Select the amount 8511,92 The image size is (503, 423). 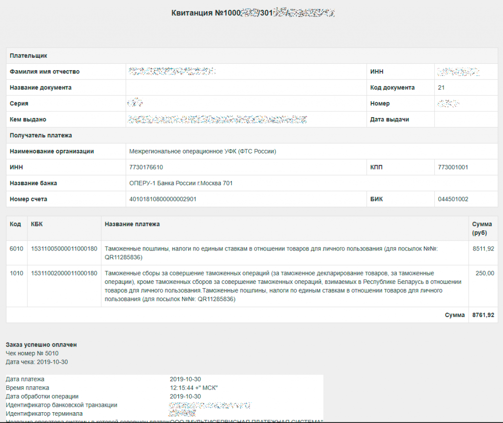click(483, 249)
